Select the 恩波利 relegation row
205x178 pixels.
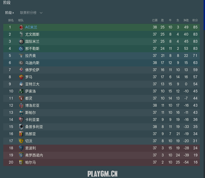[x=101, y=148]
